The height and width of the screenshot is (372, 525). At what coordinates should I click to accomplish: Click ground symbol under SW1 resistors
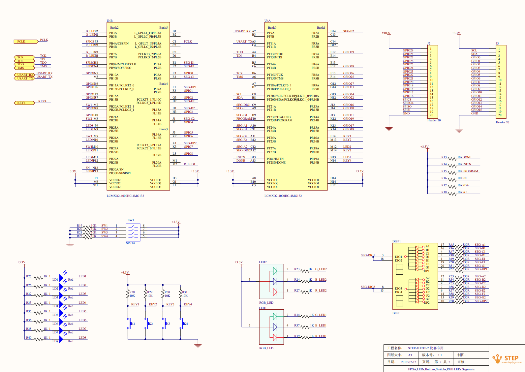coord(70,246)
